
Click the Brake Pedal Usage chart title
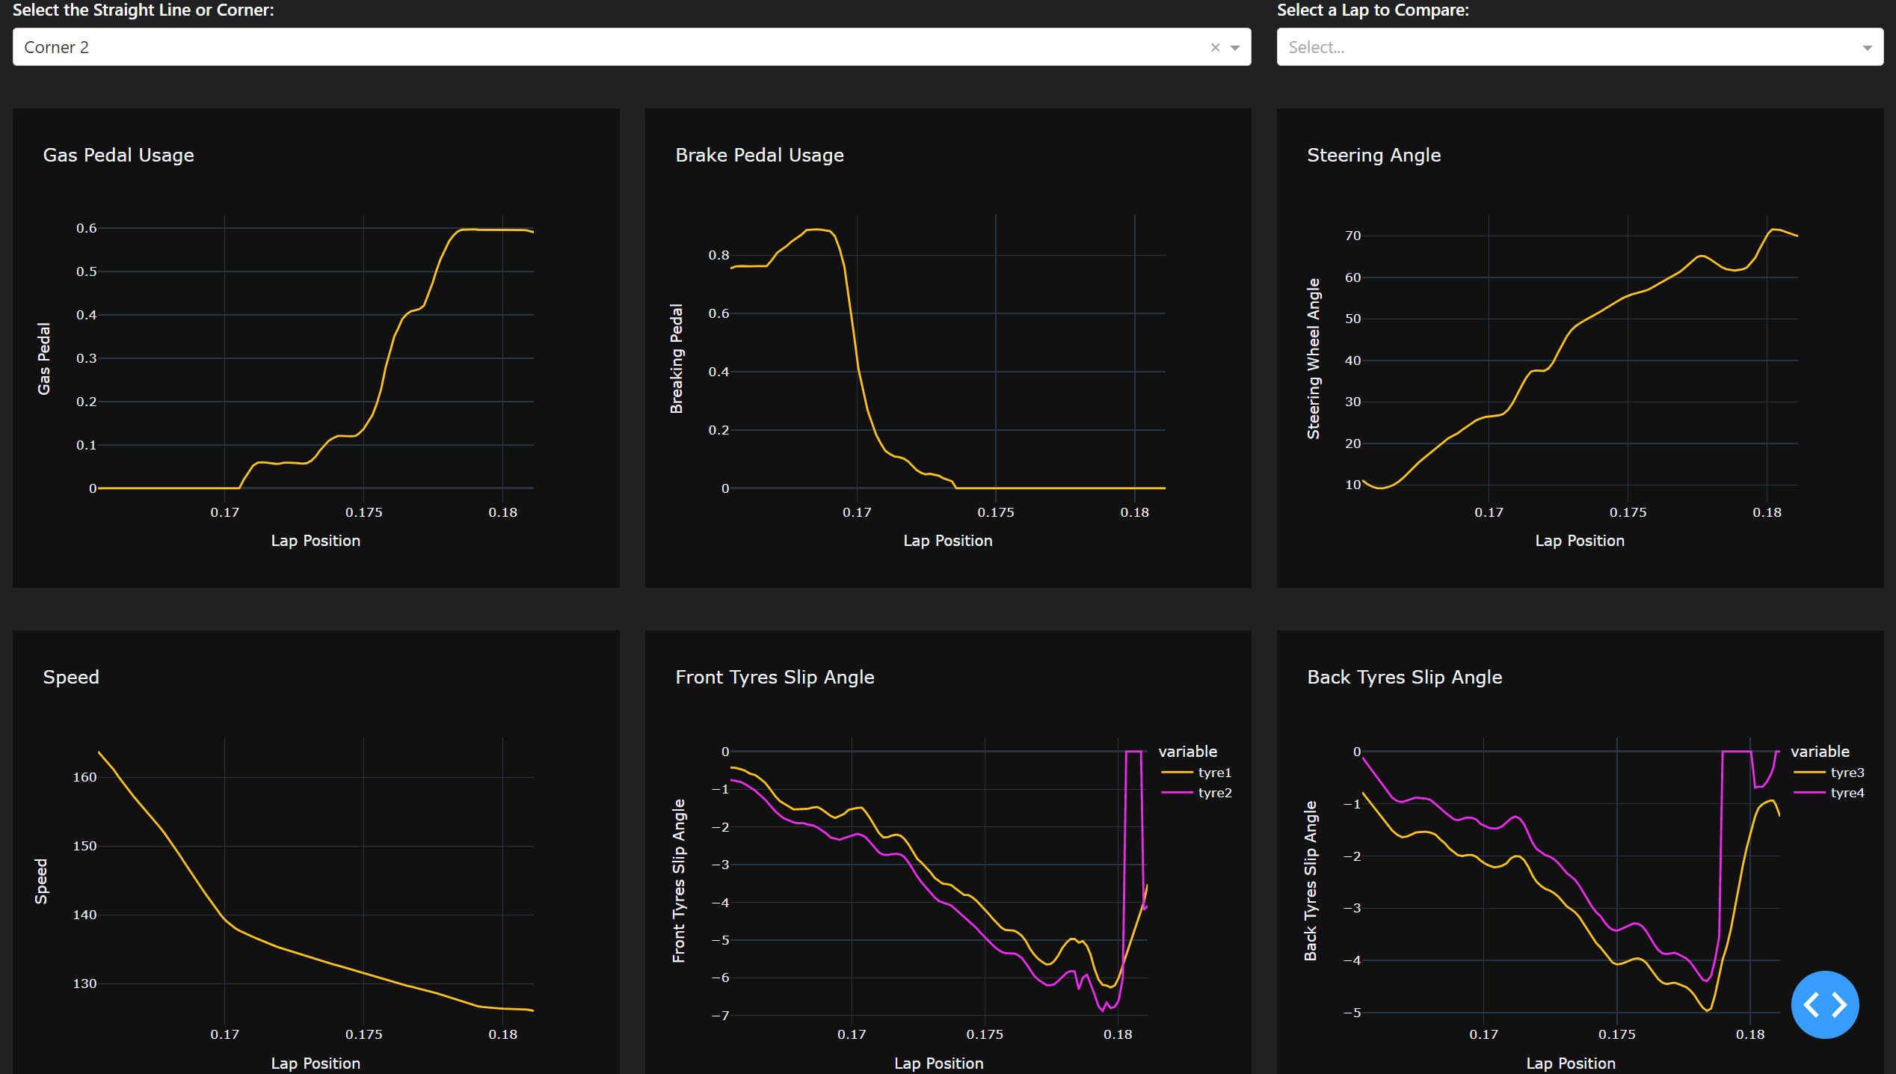(x=760, y=155)
